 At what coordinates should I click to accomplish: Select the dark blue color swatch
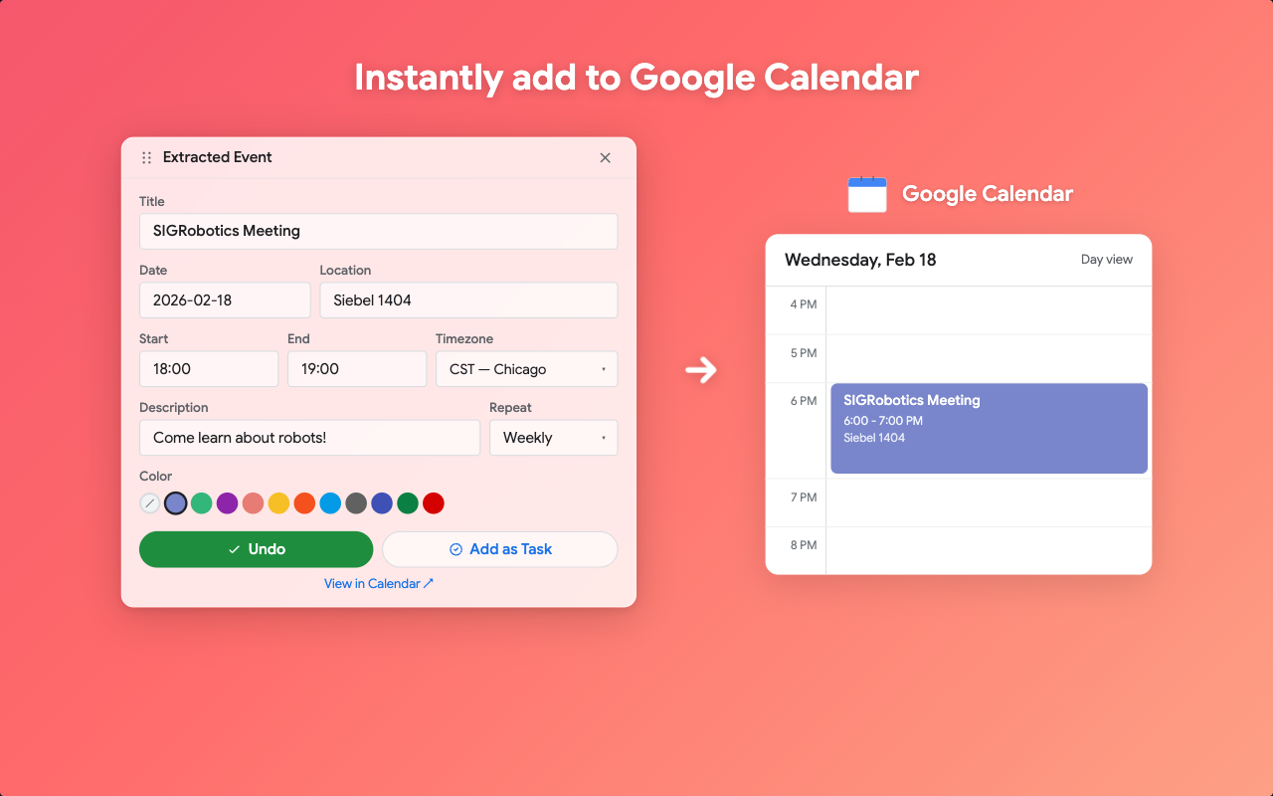[382, 503]
